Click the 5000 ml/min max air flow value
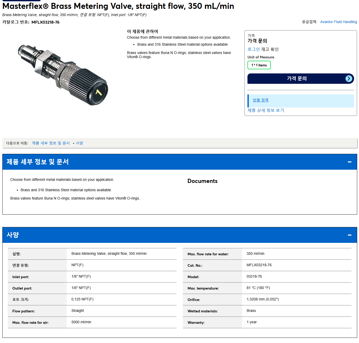This screenshot has height=343, width=359. pyautogui.click(x=81, y=322)
